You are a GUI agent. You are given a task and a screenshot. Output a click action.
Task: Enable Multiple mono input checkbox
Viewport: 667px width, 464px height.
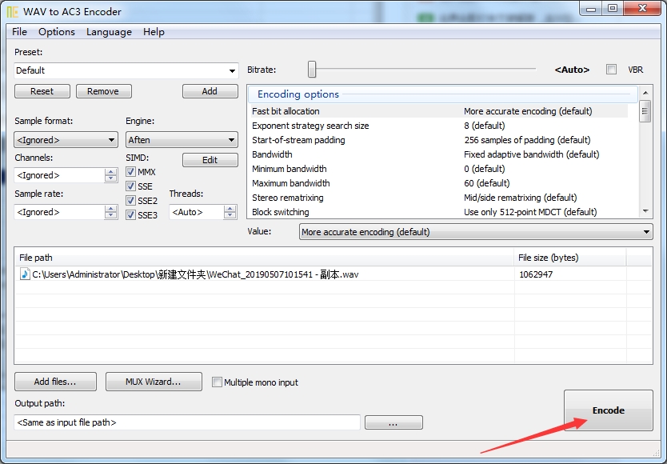[217, 382]
